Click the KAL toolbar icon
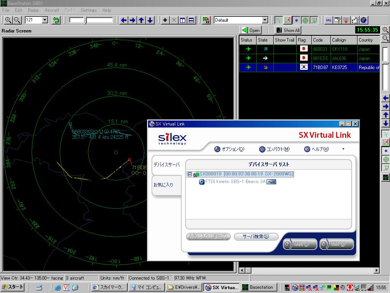This screenshot has height=293, width=390. click(x=329, y=20)
